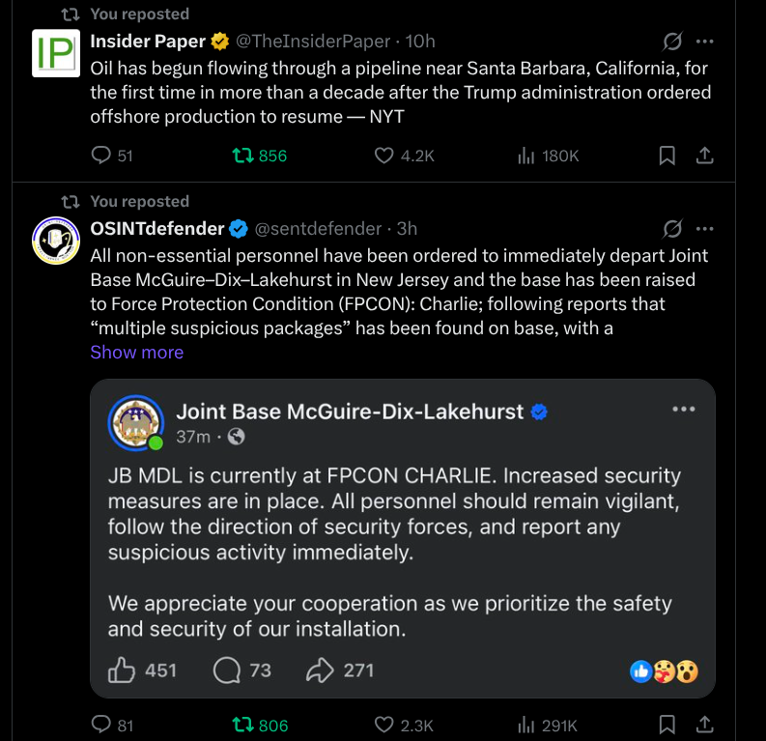Like the OSINTdefender base alert post
Image resolution: width=766 pixels, height=741 pixels.
tap(384, 725)
